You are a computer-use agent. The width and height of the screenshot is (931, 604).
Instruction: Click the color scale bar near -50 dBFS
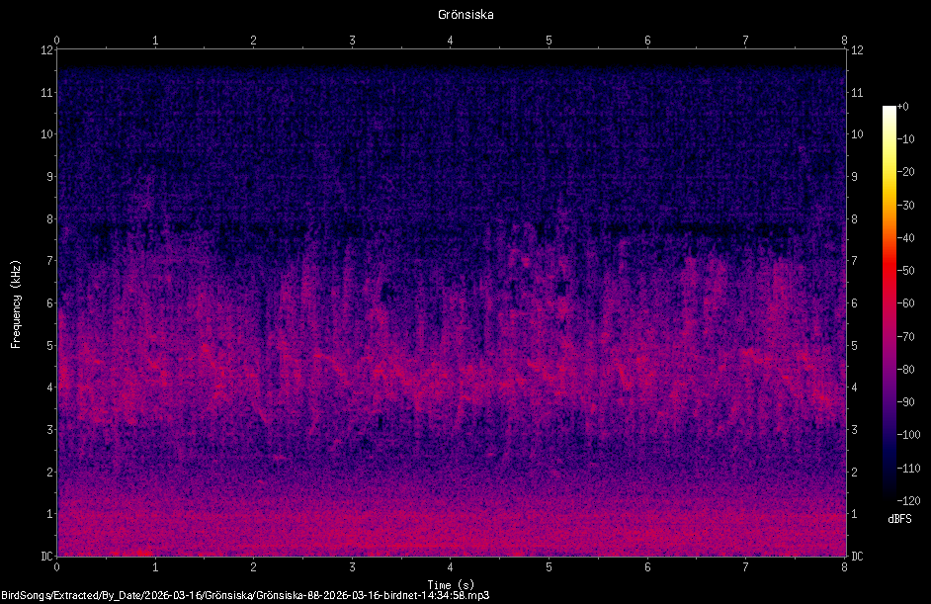click(x=889, y=271)
